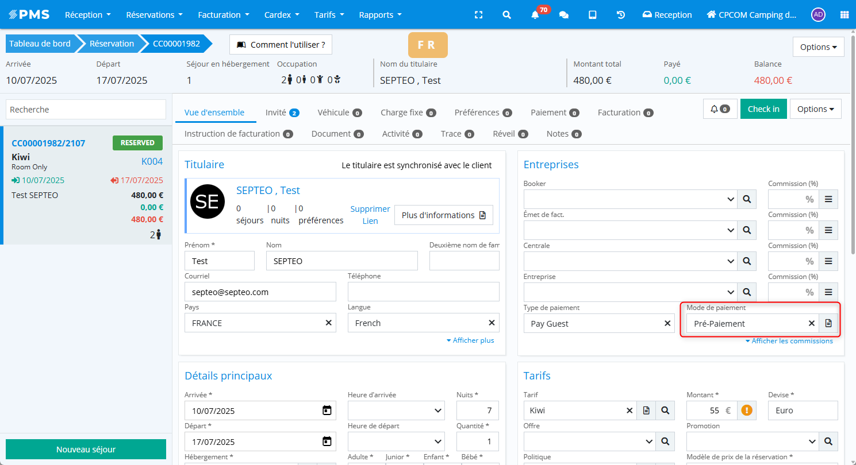Switch to the Paiement tab
856x465 pixels.
pyautogui.click(x=554, y=113)
